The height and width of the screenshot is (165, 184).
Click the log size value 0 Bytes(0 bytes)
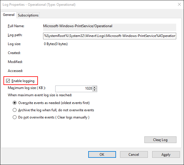[56, 44]
